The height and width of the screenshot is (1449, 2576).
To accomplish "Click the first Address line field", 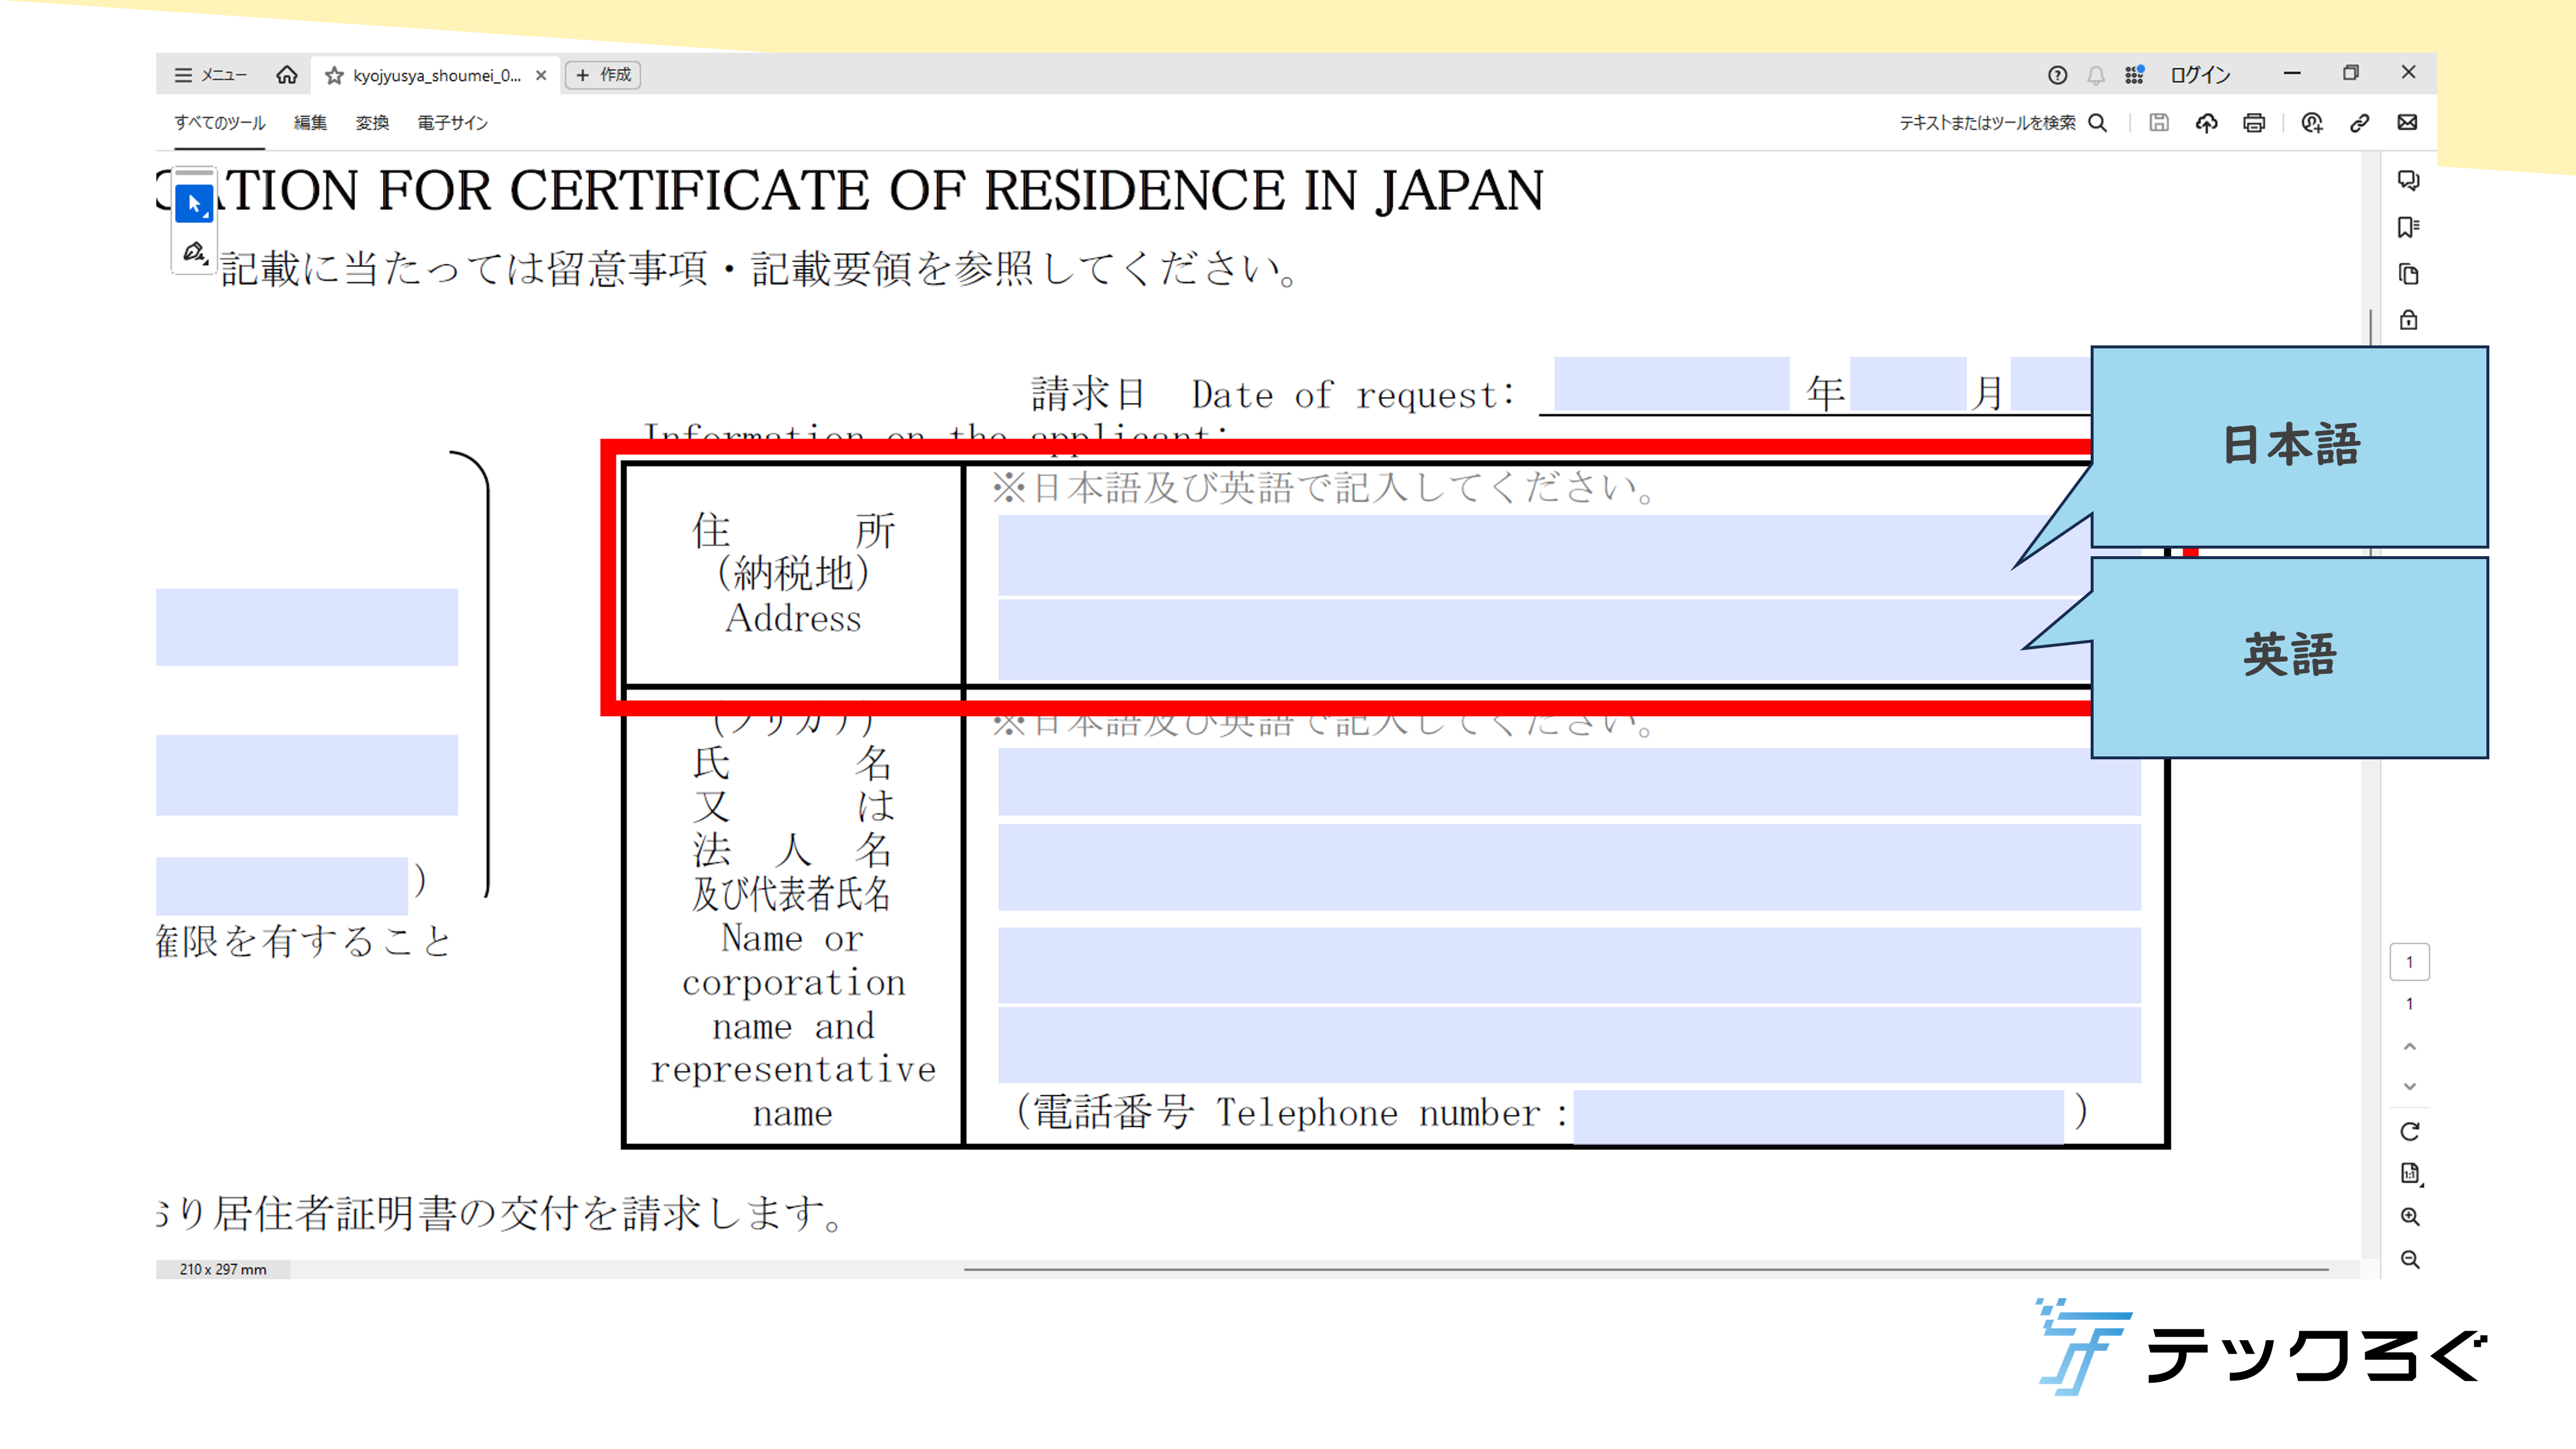I will click(x=1545, y=555).
